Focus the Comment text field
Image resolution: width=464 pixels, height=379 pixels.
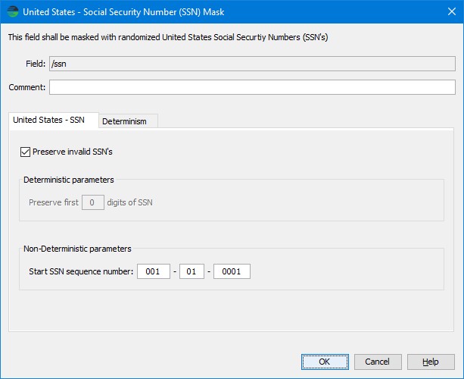(252, 87)
